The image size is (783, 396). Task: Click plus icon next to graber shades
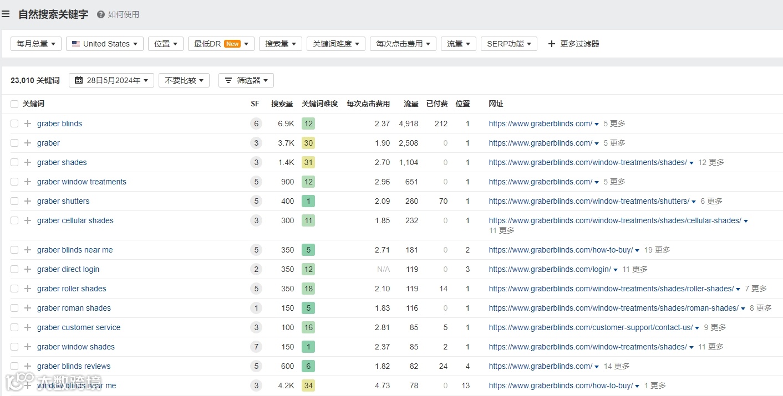click(x=28, y=162)
